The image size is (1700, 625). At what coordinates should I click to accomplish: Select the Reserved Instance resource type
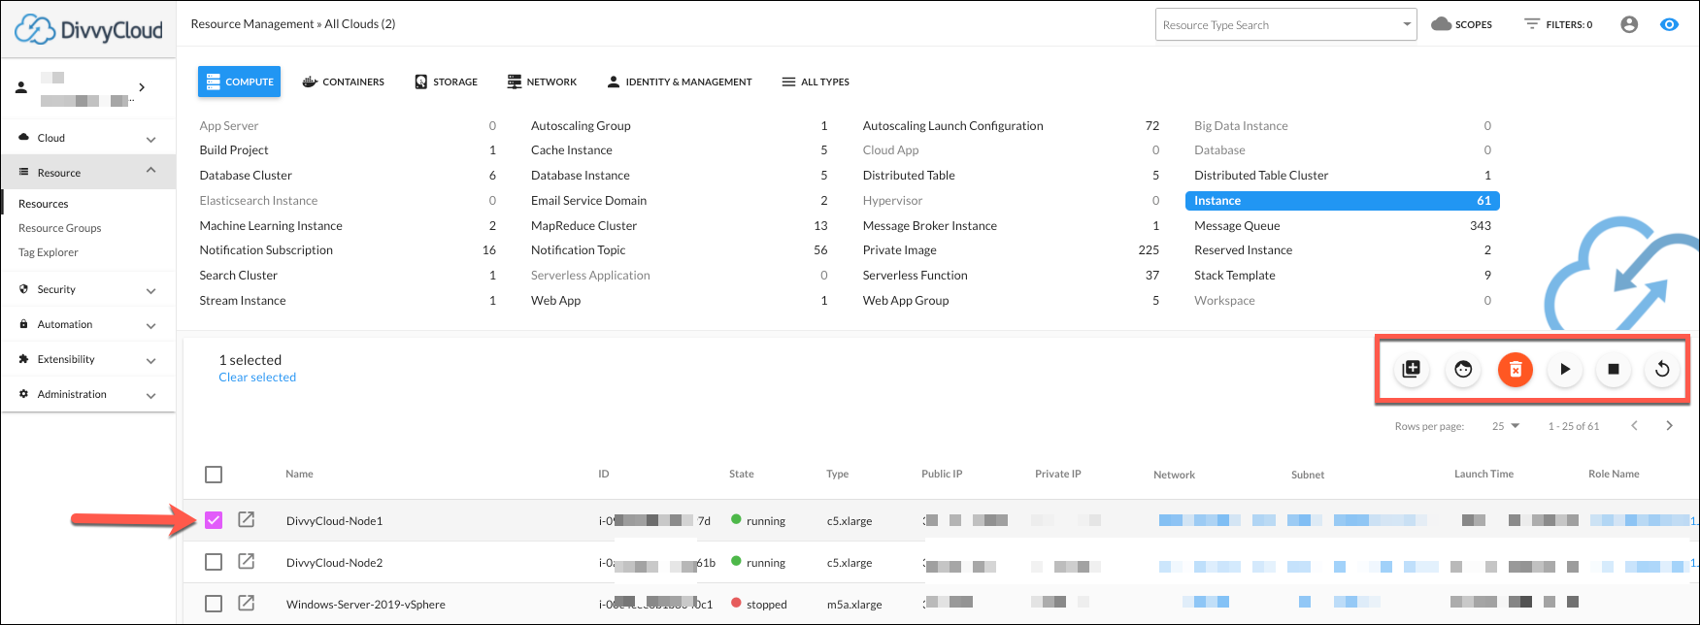pos(1244,249)
